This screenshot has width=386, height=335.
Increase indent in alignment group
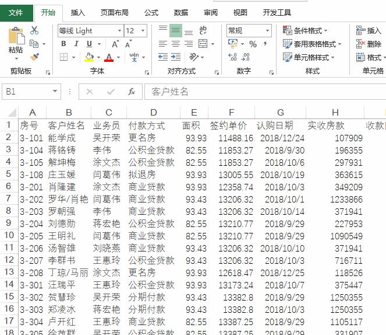pyautogui.click(x=175, y=57)
